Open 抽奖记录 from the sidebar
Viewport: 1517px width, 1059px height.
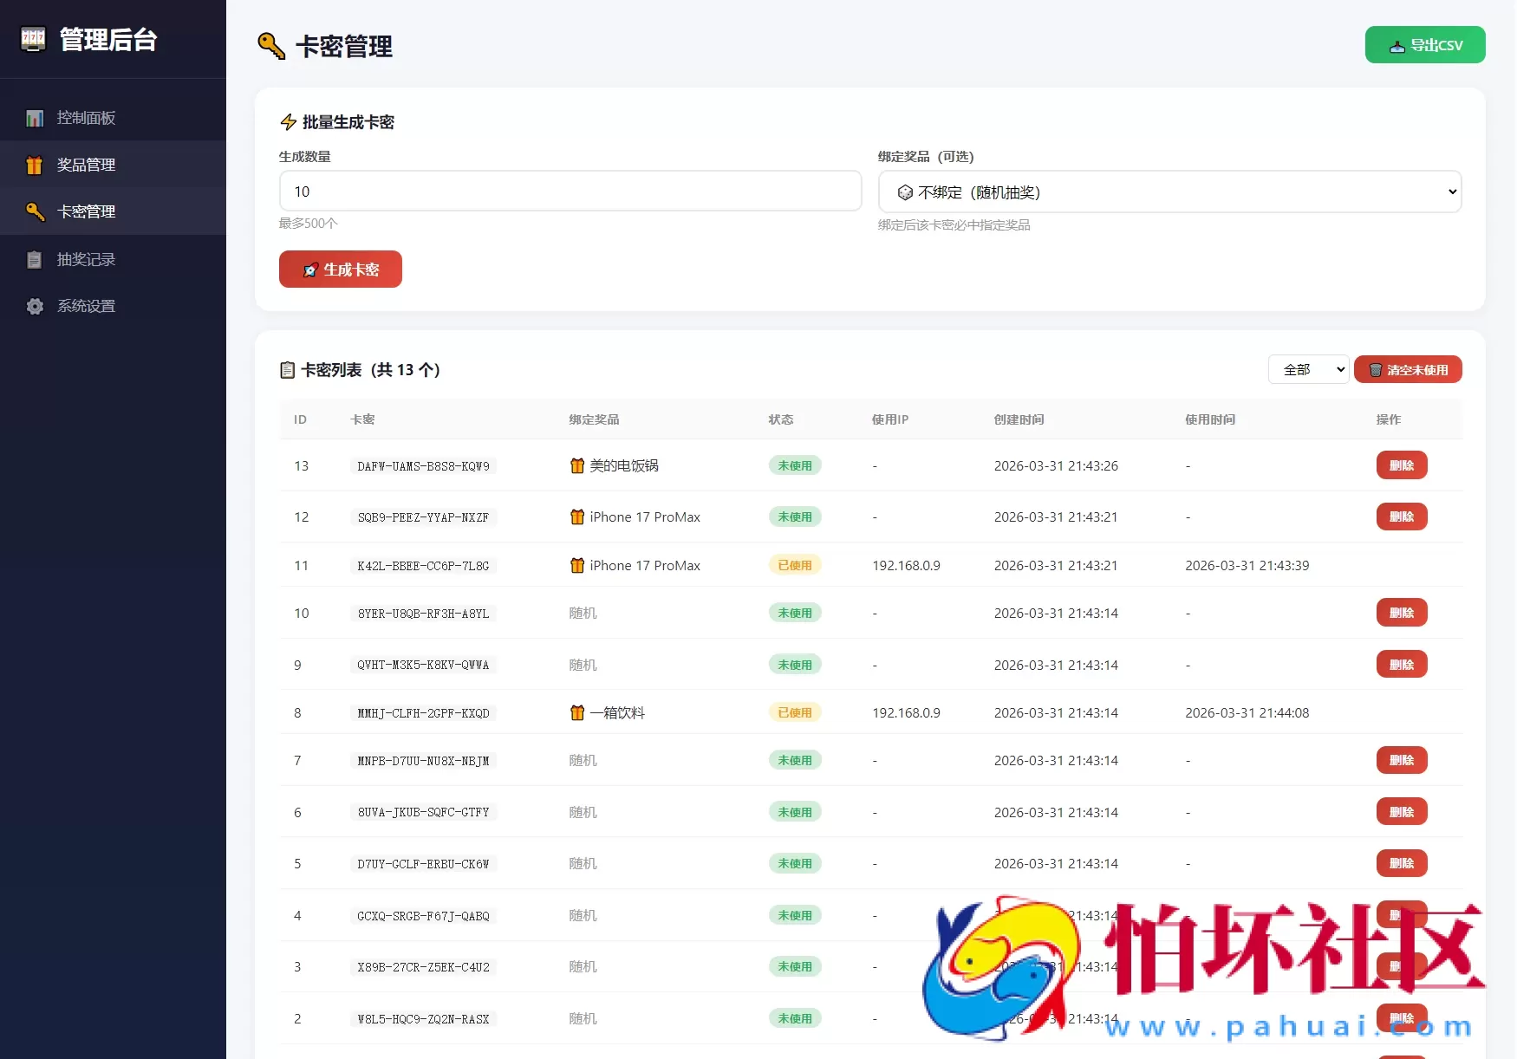pyautogui.click(x=86, y=258)
